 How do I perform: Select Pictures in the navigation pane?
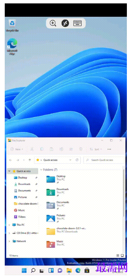pos(22,197)
